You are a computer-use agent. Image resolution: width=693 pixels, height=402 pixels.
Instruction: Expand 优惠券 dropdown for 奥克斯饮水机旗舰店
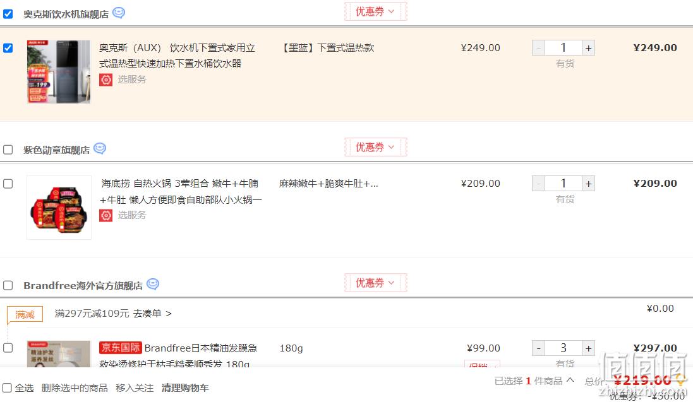pyautogui.click(x=375, y=11)
